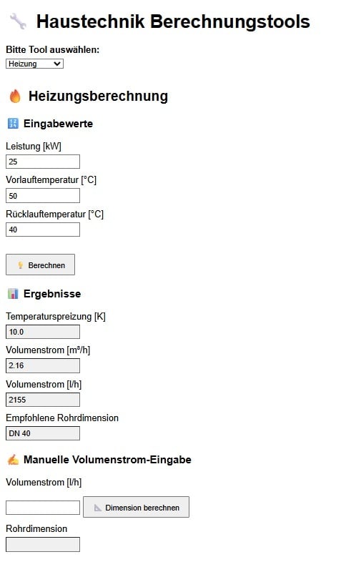Image resolution: width=351 pixels, height=572 pixels.
Task: Focus the Leistung [kW] input field
Action: pos(43,162)
